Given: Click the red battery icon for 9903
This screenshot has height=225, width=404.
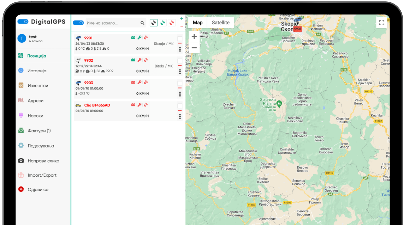Looking at the screenshot, I should tap(133, 83).
